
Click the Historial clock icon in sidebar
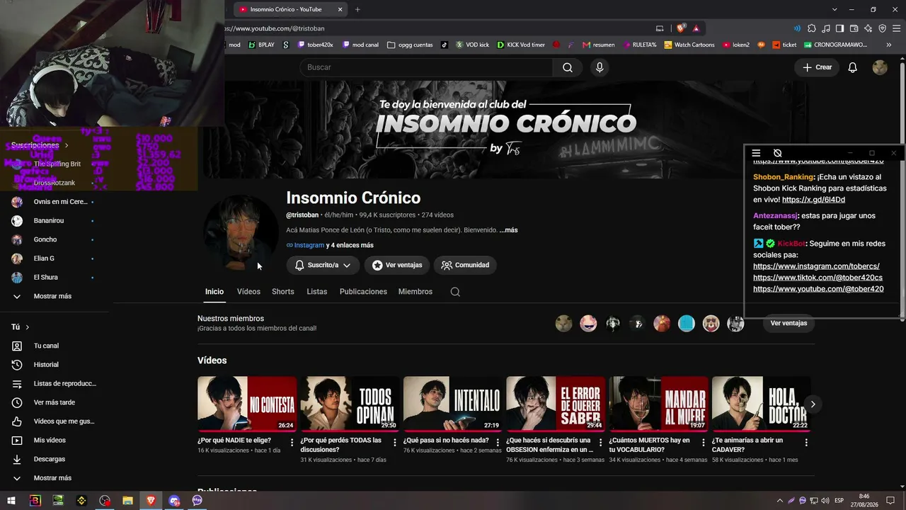(x=17, y=365)
